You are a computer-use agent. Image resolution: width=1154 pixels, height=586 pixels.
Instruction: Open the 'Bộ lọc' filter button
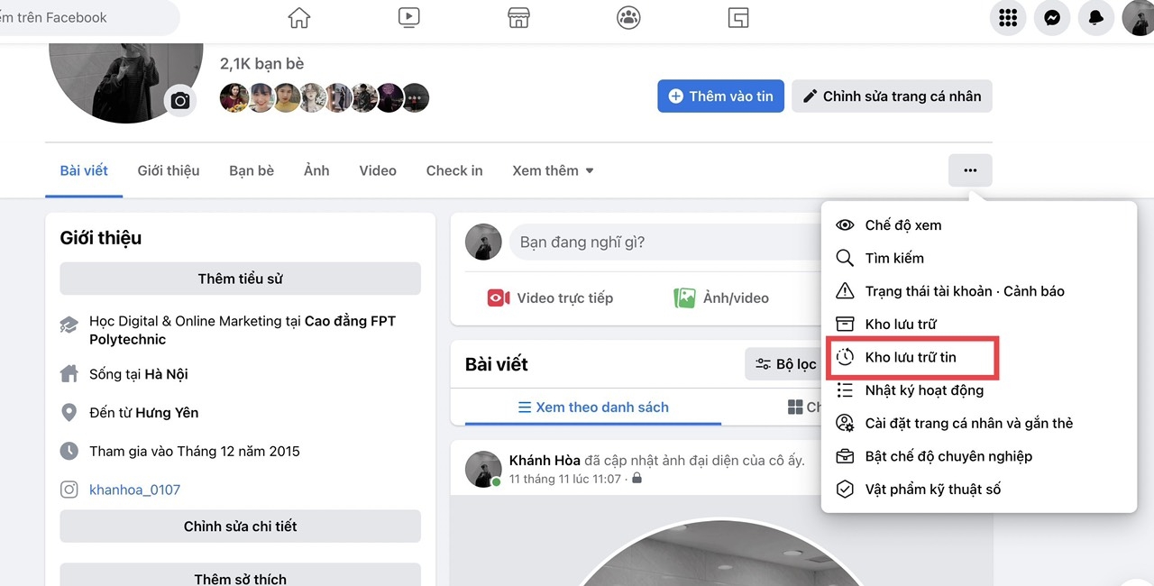point(785,364)
